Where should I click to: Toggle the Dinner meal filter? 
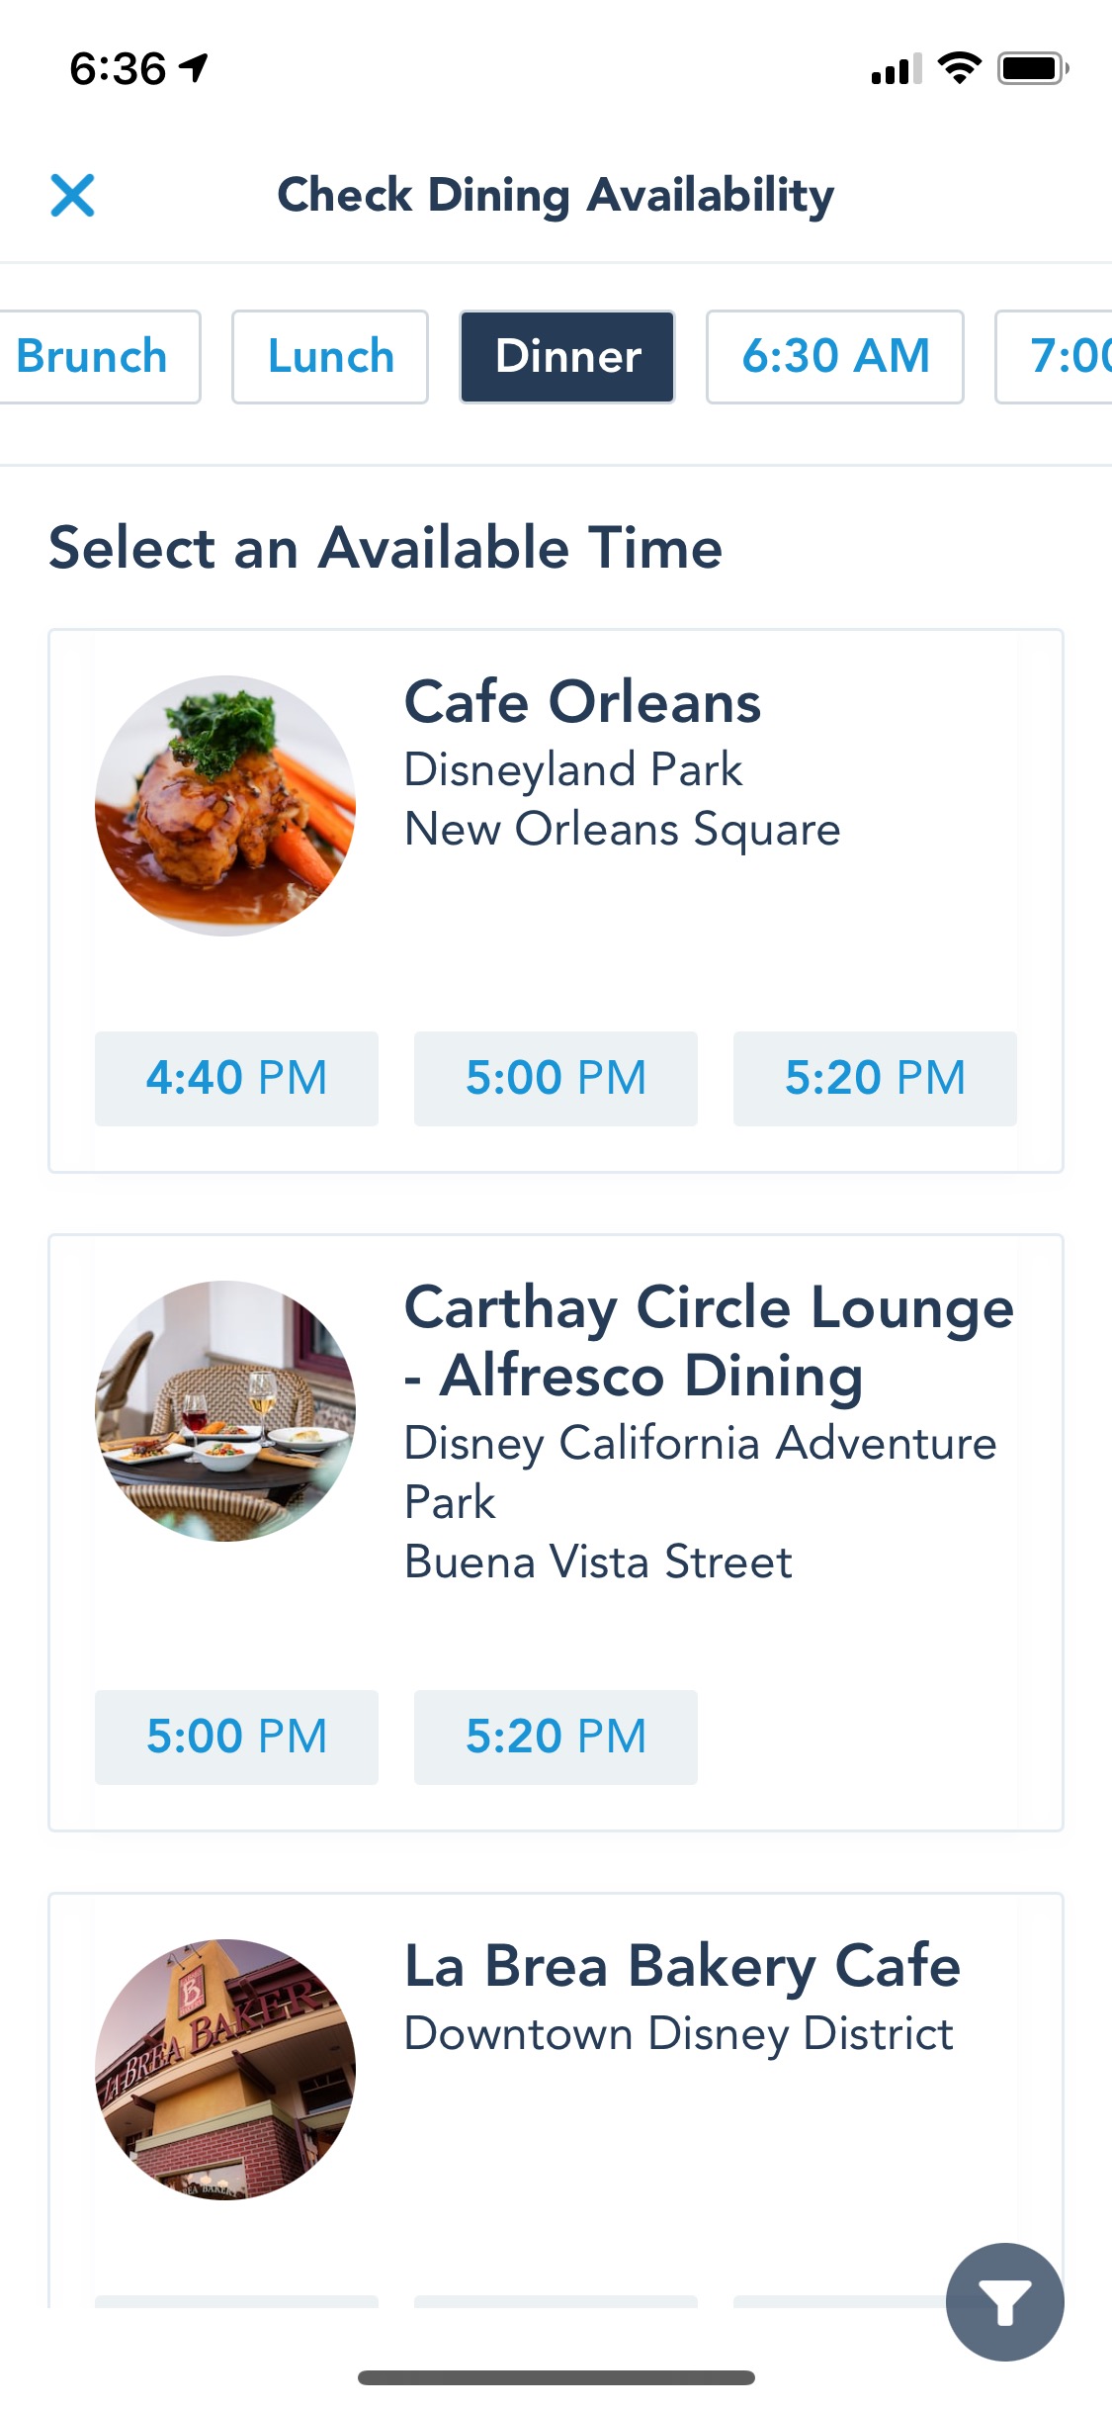(x=567, y=357)
